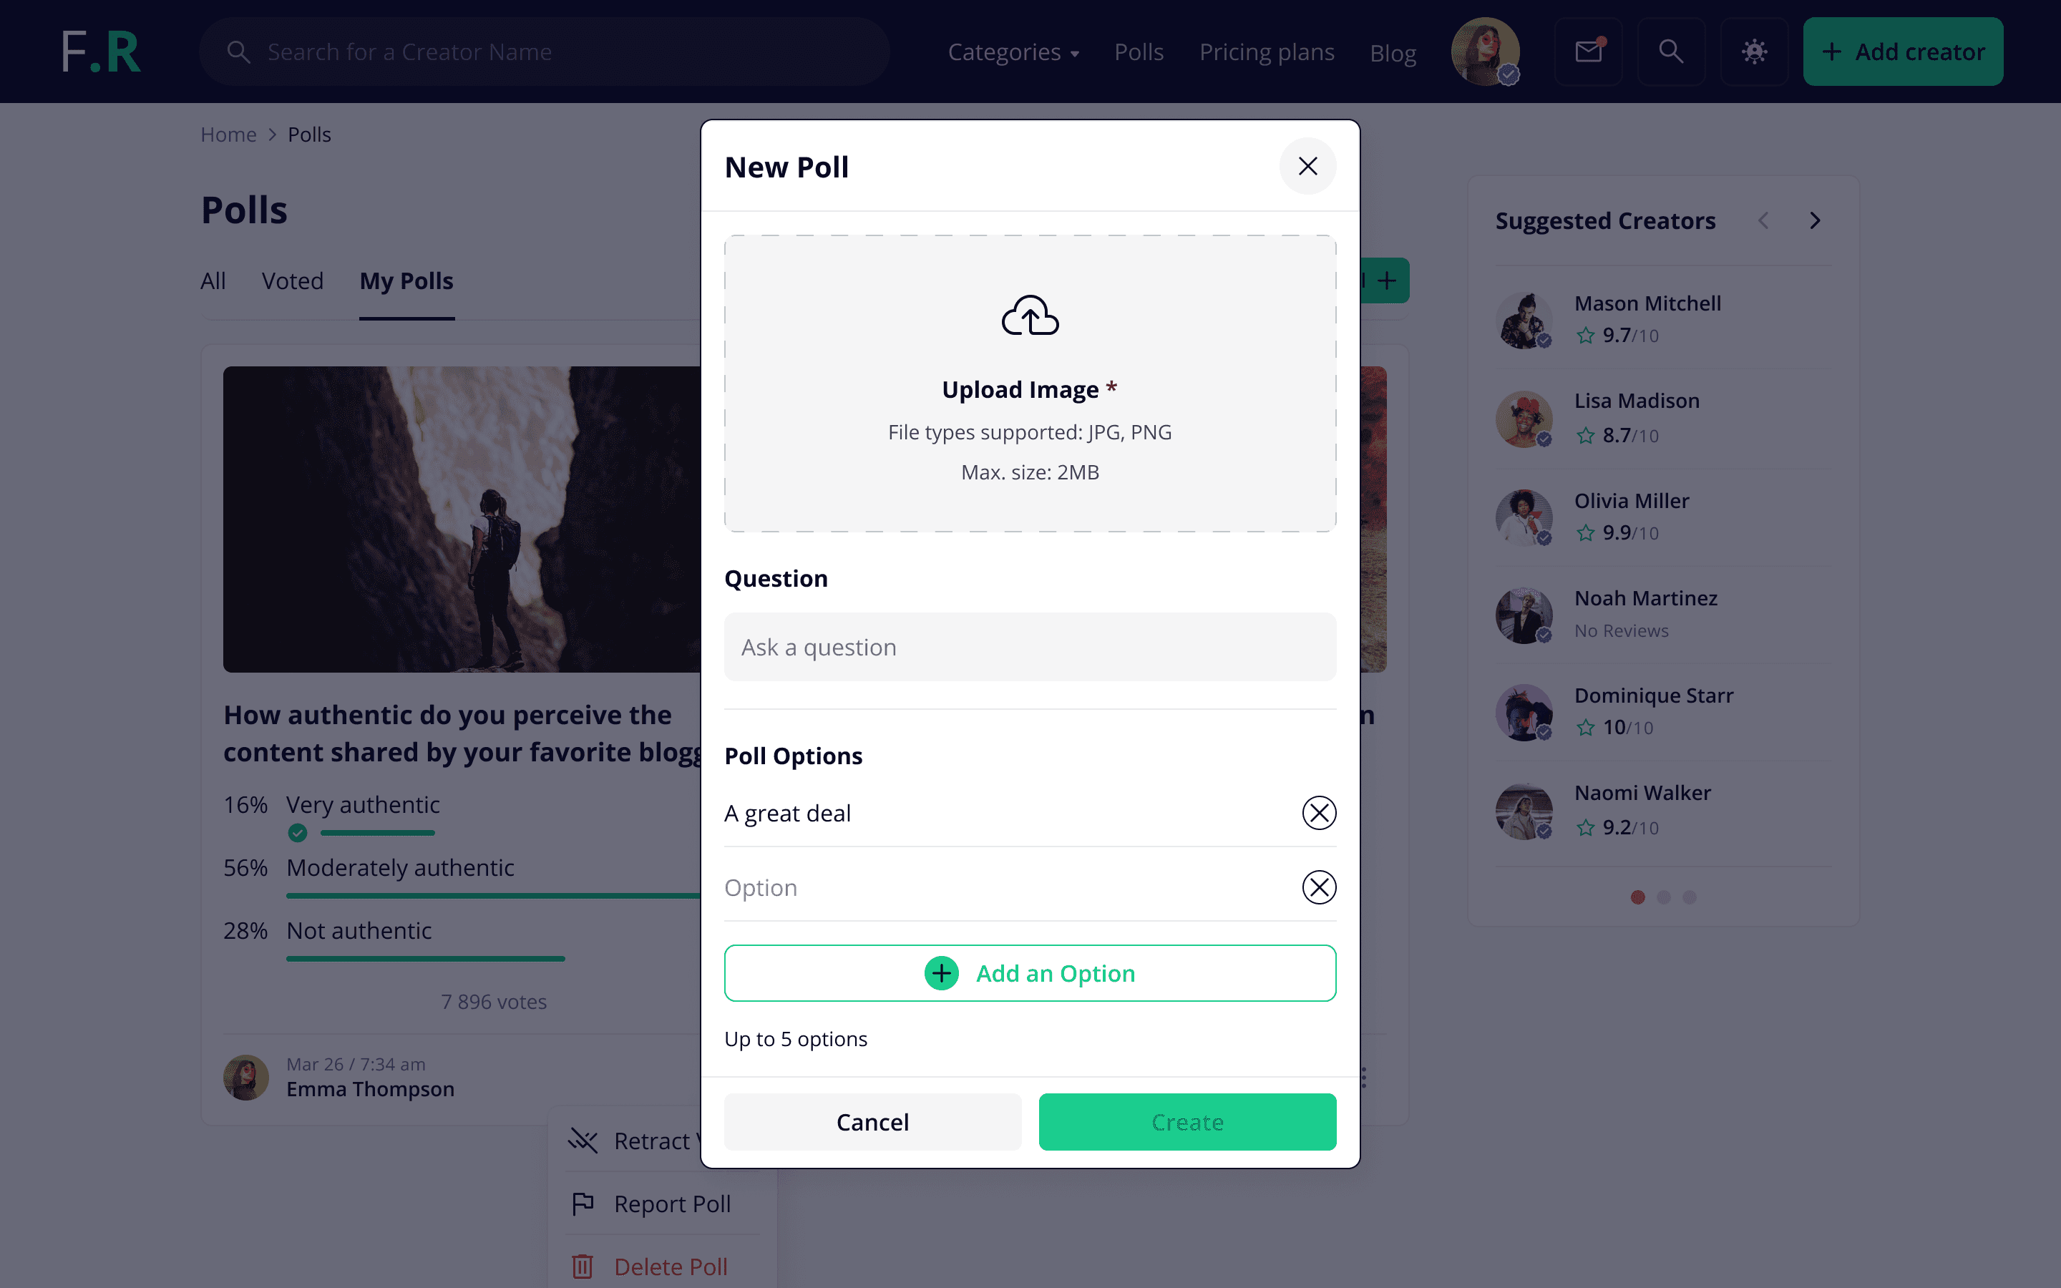Screen dimensions: 2061x1288
Task: Switch to the All polls tab
Action: tap(213, 281)
